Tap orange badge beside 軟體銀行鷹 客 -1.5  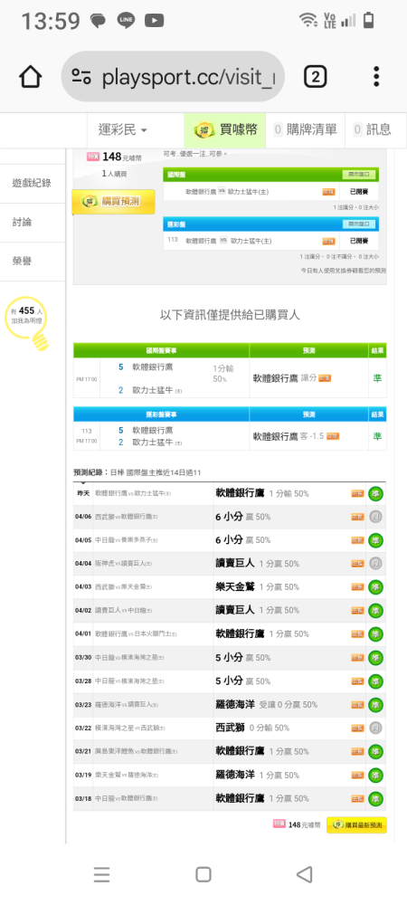click(333, 436)
